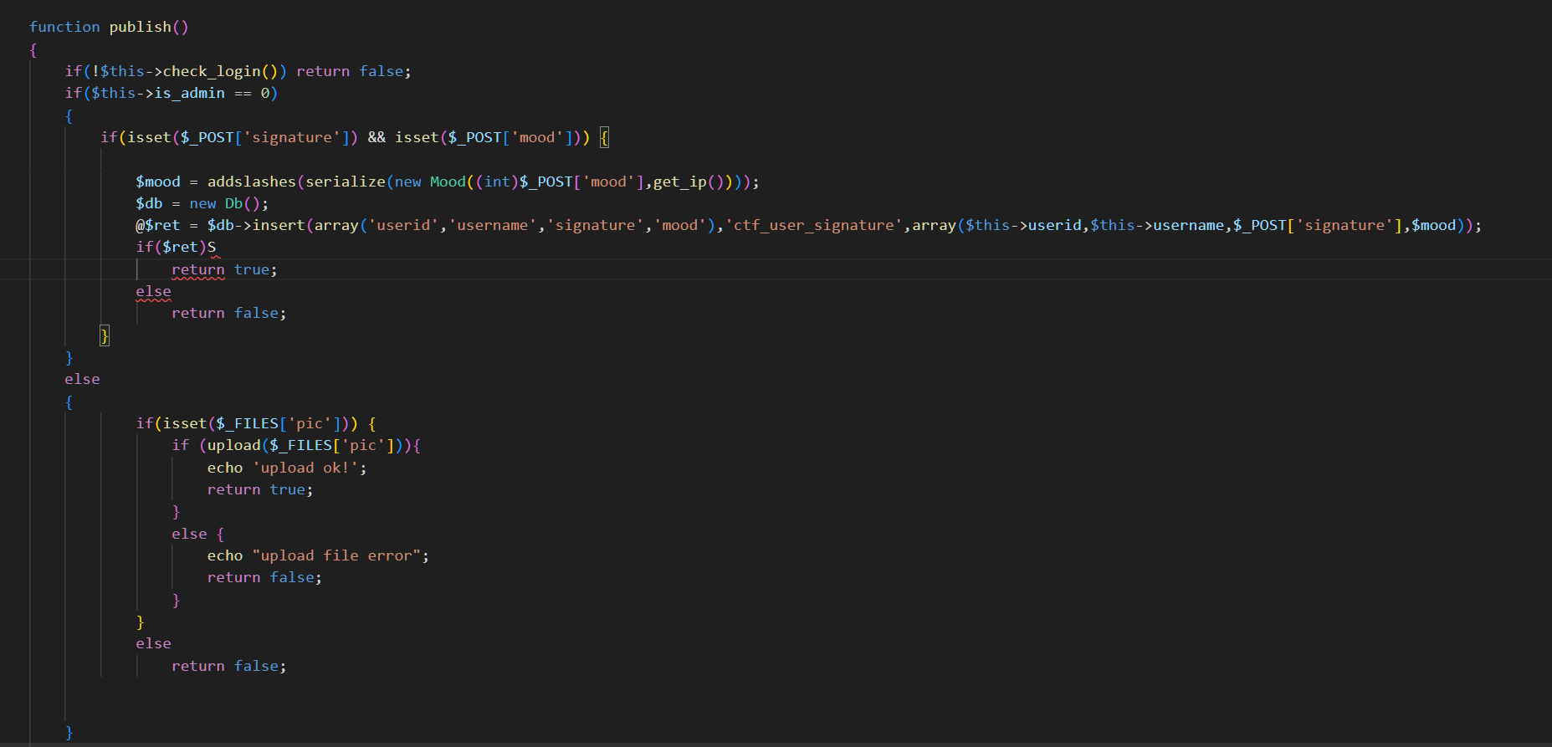Select the is_admin property
The height and width of the screenshot is (747, 1552).
tap(189, 93)
